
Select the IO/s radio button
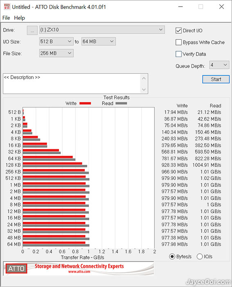tap(200, 256)
